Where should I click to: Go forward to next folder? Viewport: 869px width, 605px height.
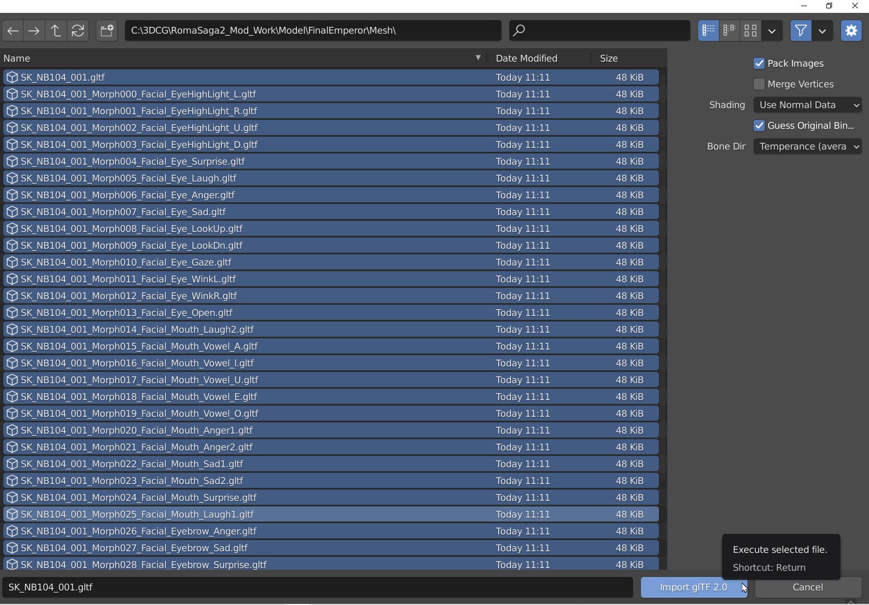pyautogui.click(x=34, y=30)
